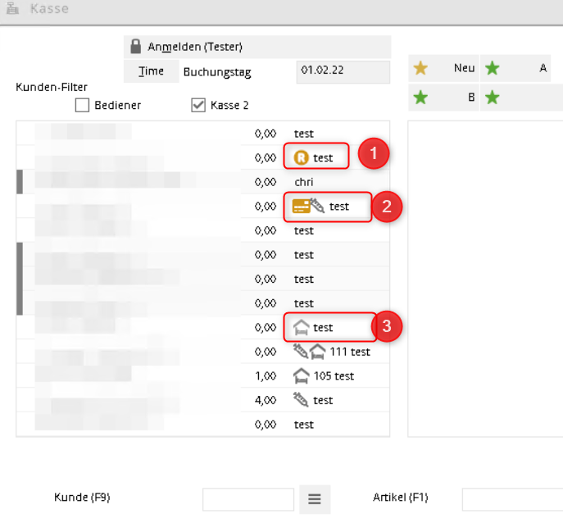The image size is (563, 523).
Task: Click the house bed icon in 105 test row
Action: pyautogui.click(x=301, y=375)
